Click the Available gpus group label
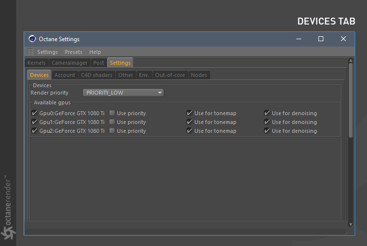Screen dimensions: 367x246 click(52, 102)
